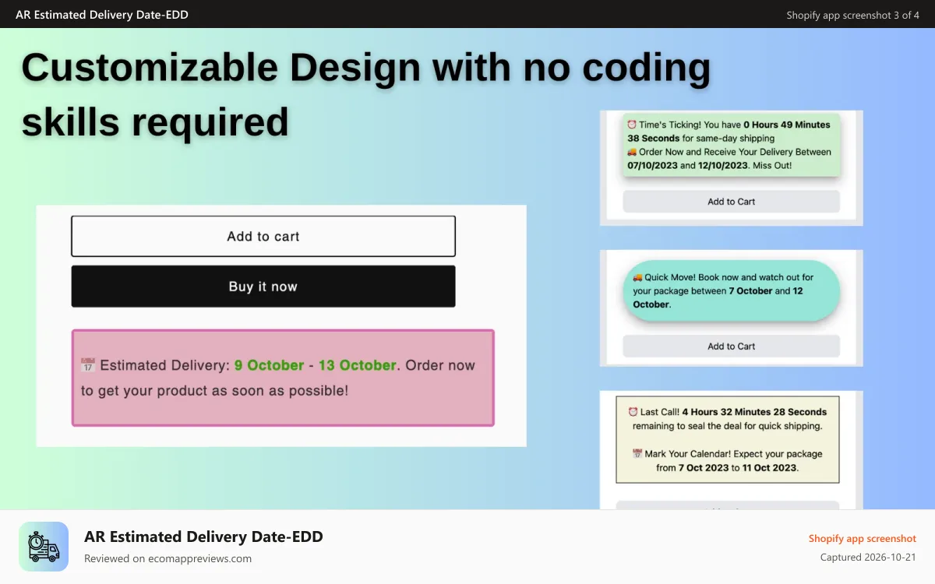
Task: Click the 'Reviewed on ecomappreviews.com' text
Action: 168,558
